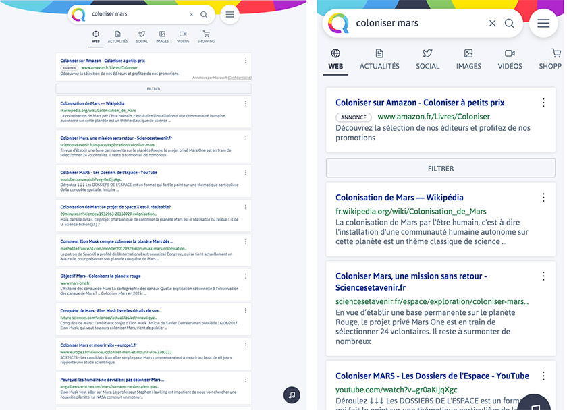This screenshot has height=410, width=567.
Task: Click the FILTRER button in the left view
Action: tap(153, 88)
